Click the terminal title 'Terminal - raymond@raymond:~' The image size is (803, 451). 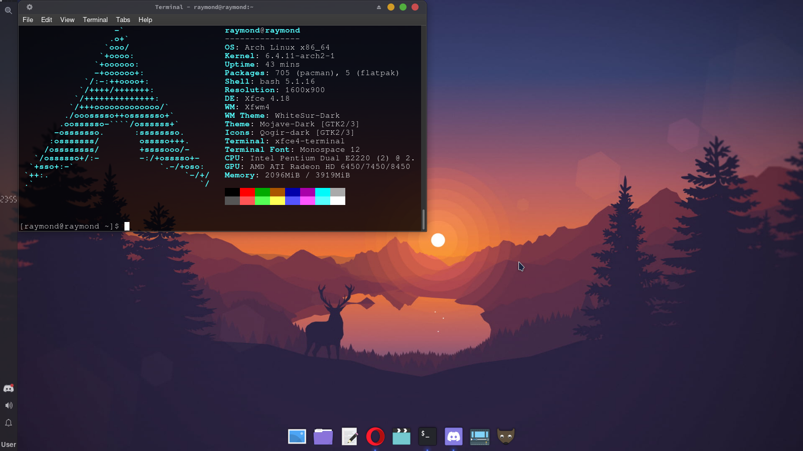click(204, 7)
